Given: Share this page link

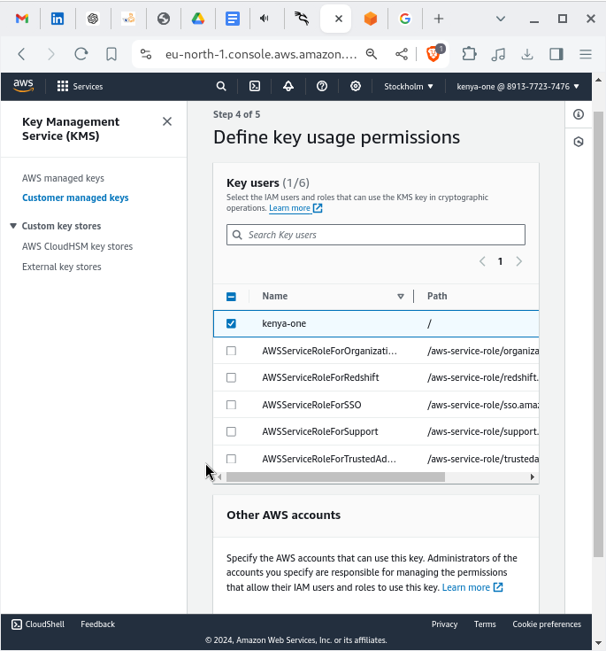Looking at the screenshot, I should pos(402,54).
